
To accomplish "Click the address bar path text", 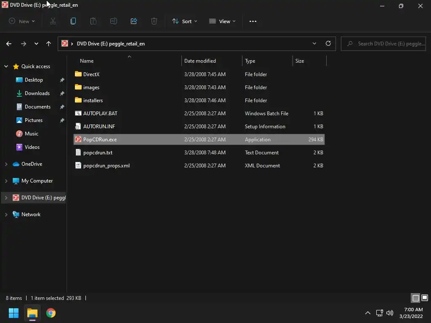I will [111, 44].
